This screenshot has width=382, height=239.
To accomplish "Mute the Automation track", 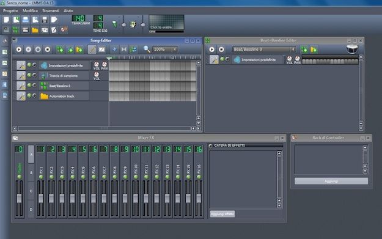I will click(29, 95).
